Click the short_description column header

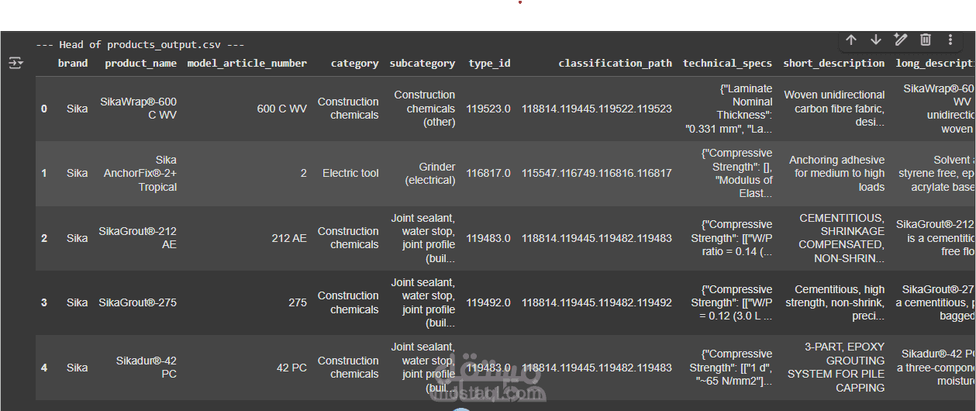pyautogui.click(x=834, y=64)
